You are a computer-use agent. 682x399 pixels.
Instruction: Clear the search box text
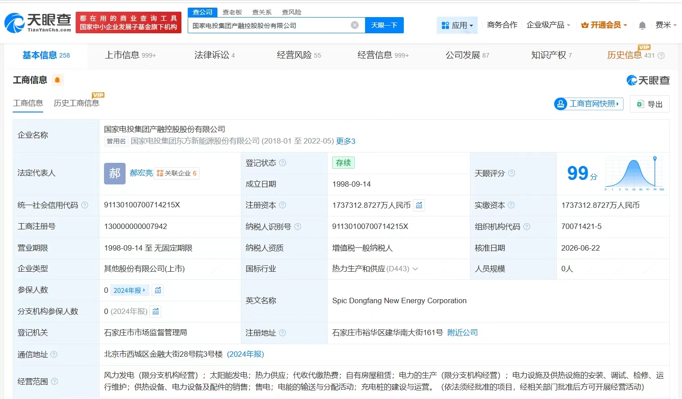pyautogui.click(x=355, y=25)
